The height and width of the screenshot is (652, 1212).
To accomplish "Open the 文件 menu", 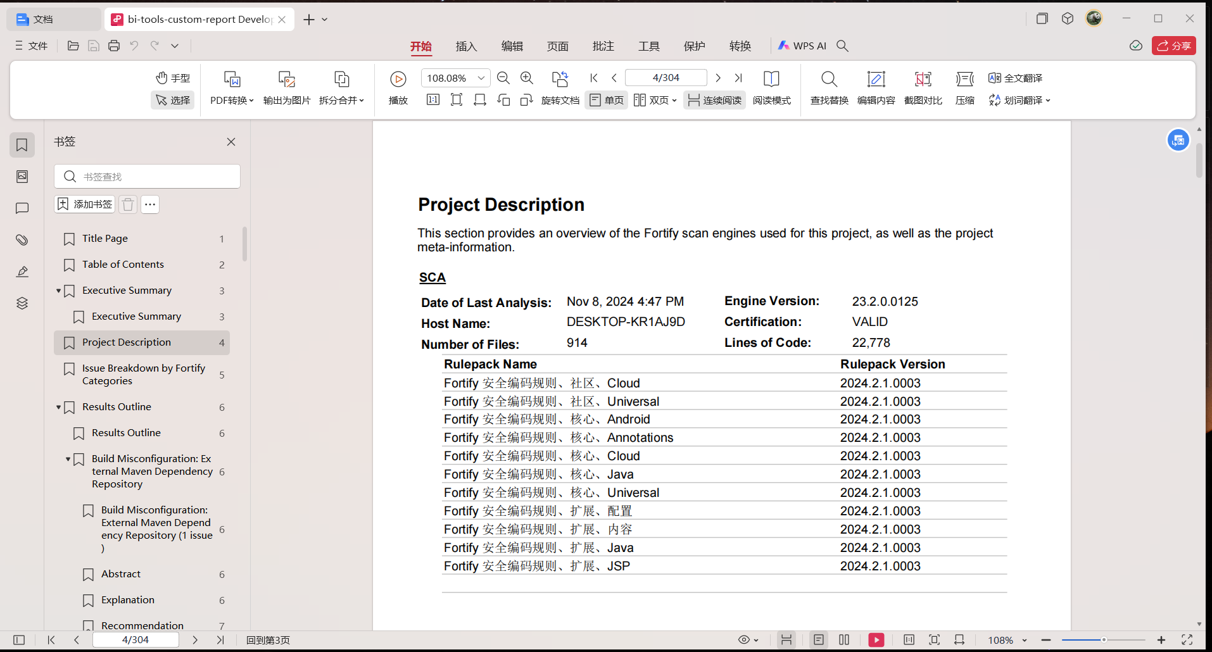I will [x=31, y=46].
